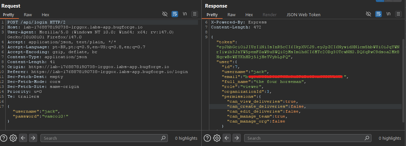Click Response panel '0 highlights' label
406x146 pixels.
click(389, 138)
